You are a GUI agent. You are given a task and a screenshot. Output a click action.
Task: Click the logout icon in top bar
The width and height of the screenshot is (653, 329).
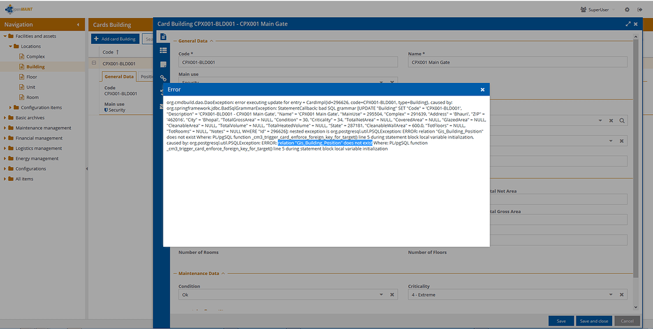pyautogui.click(x=640, y=10)
